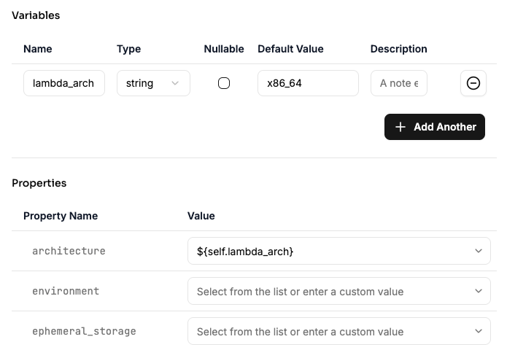
Task: Expand the environment value chevron
Action: [479, 291]
